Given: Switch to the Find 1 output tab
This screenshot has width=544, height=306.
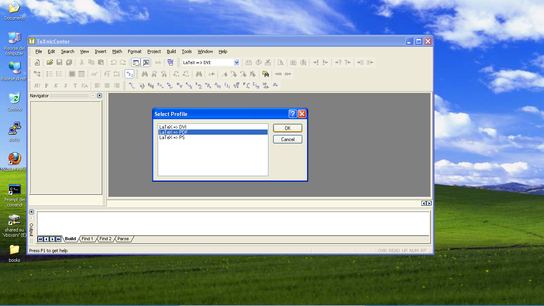Looking at the screenshot, I should pos(87,239).
